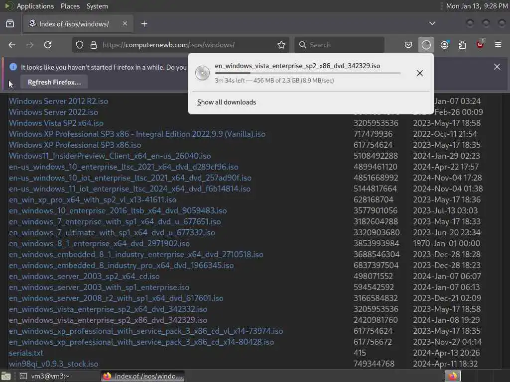Open the tracking protection shield icon
Viewport: 510px width, 382px height.
coord(80,45)
